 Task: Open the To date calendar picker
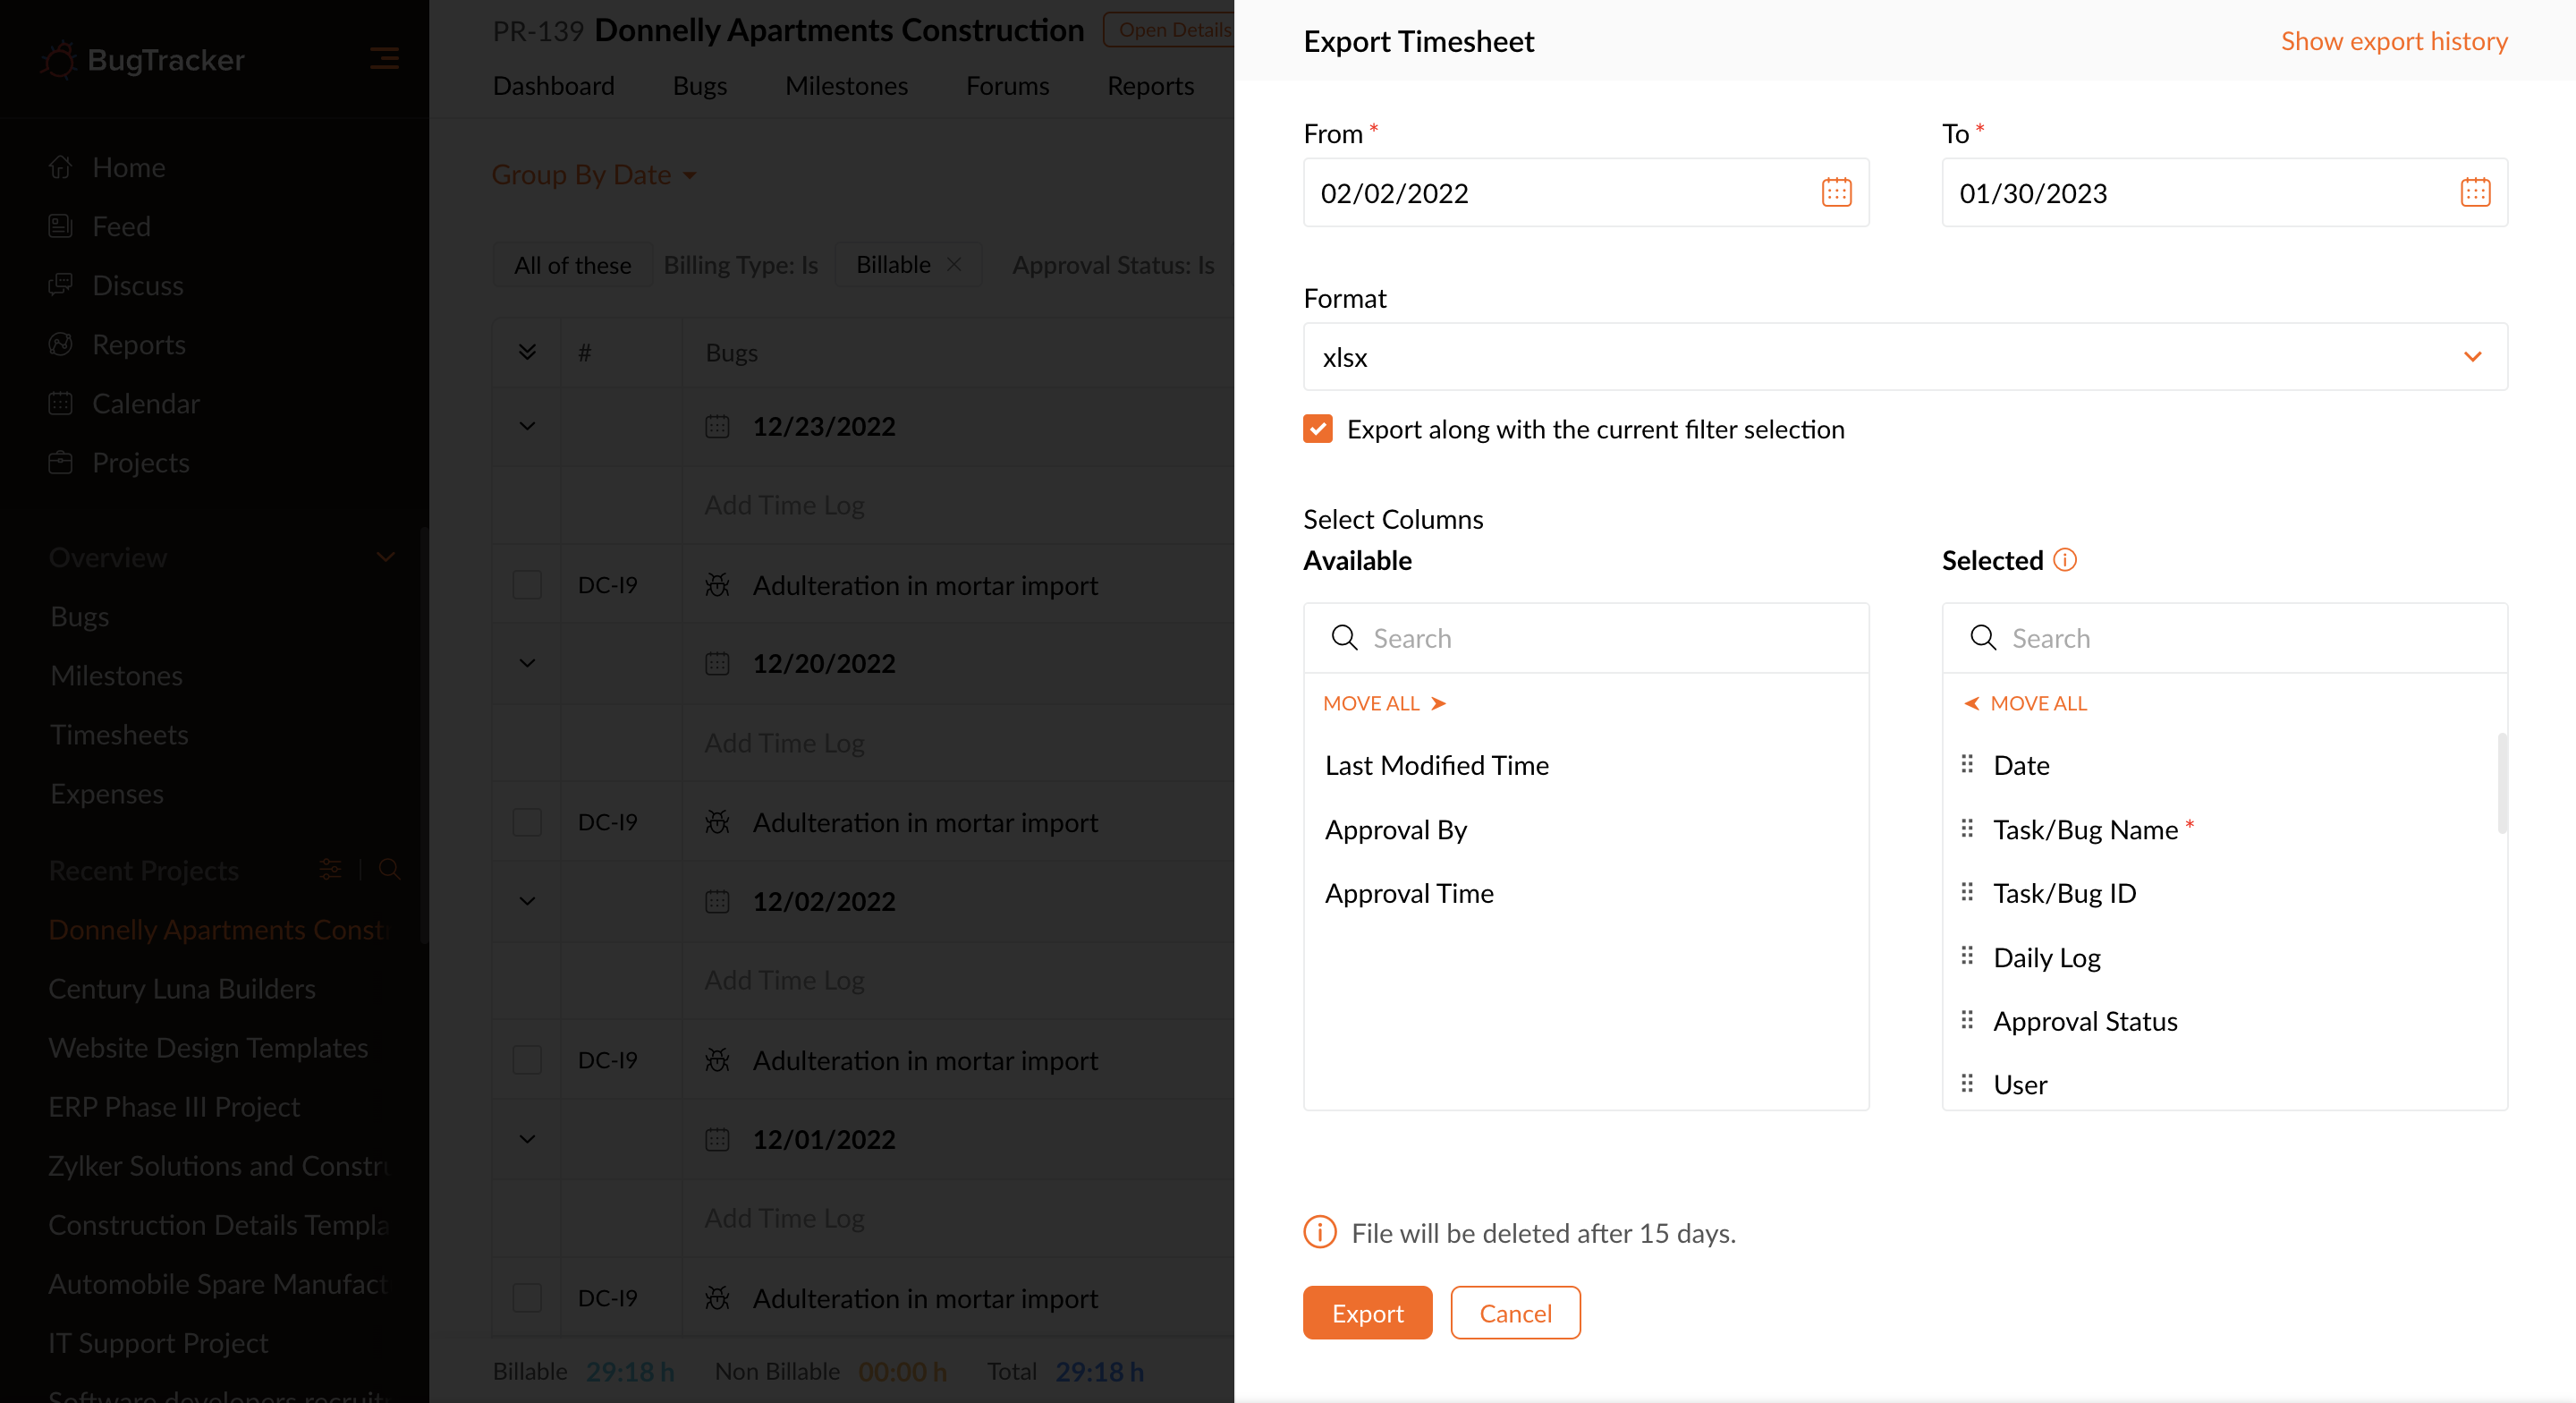point(2475,192)
